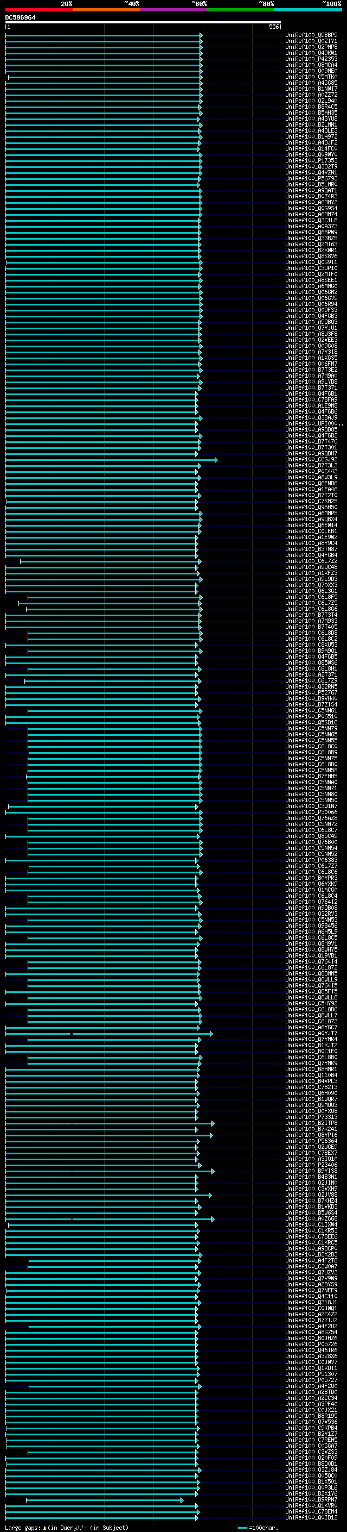Click the orange ~40% identity legend segment
Screen dimensions: 347x1532
(106, 10)
